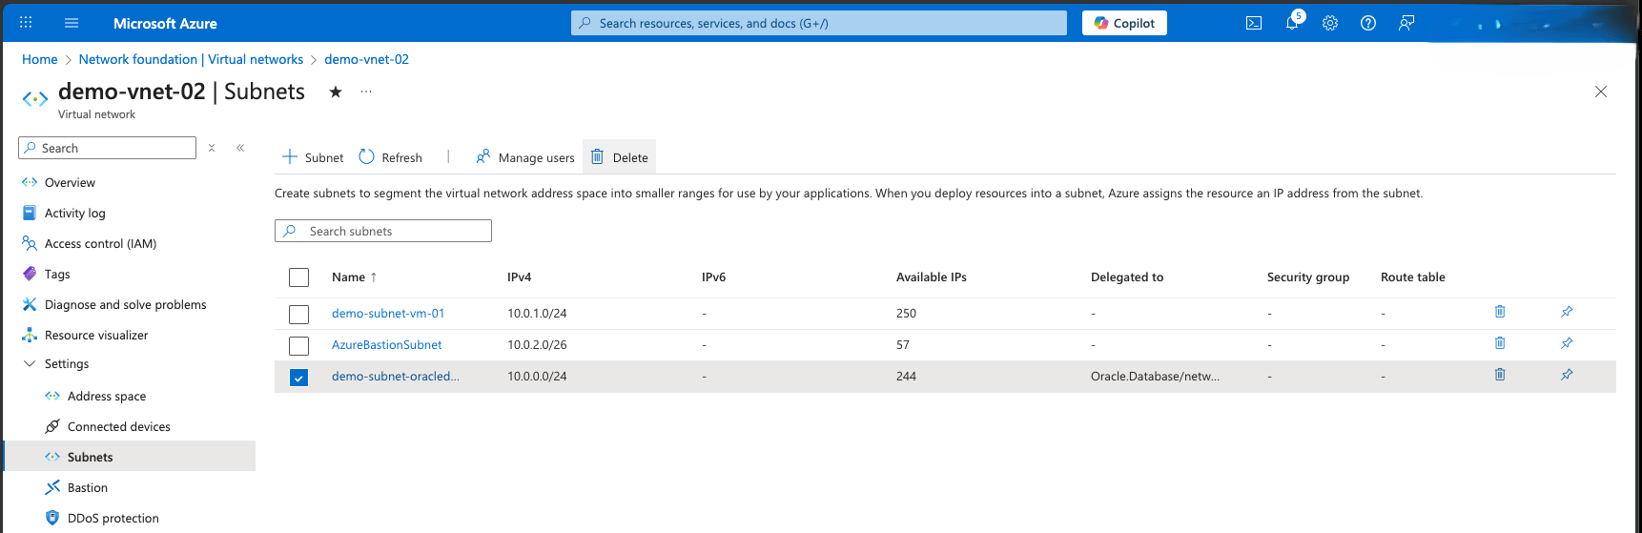Image resolution: width=1642 pixels, height=533 pixels.
Task: Open Network foundation Virtual networks breadcrumb
Action: click(191, 59)
